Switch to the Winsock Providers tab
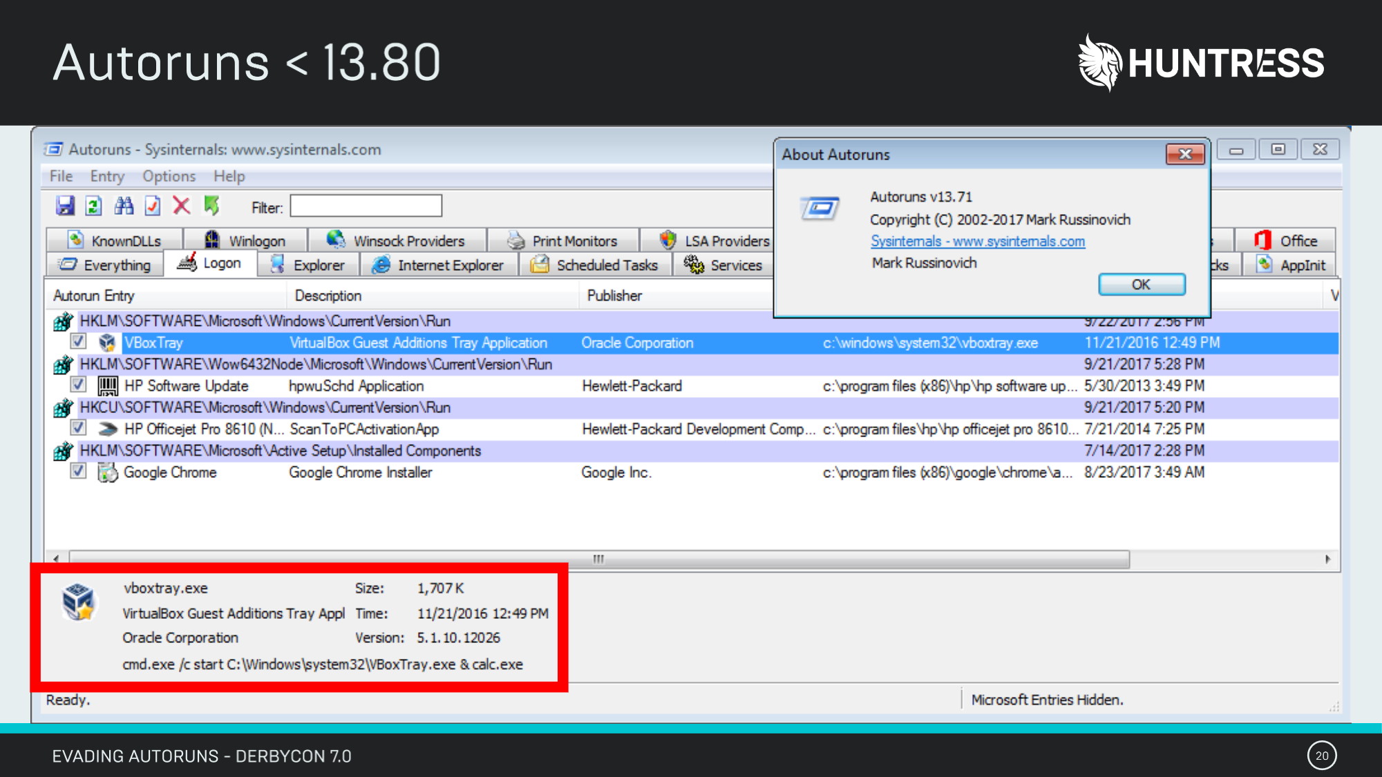 397,240
